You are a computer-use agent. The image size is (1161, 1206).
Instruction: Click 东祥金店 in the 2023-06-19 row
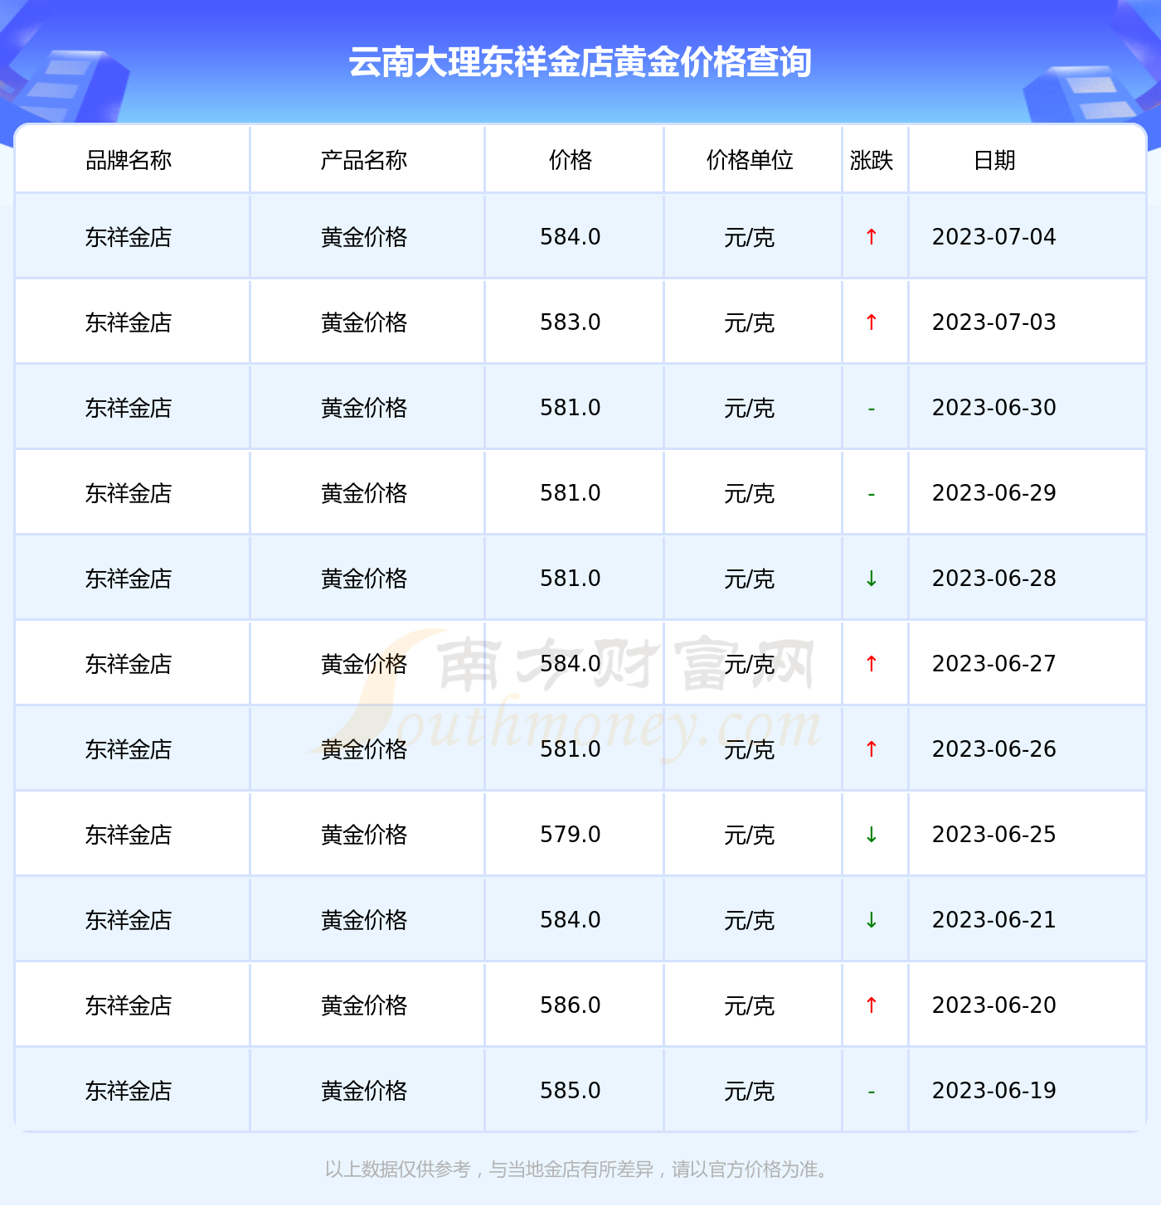[x=129, y=1091]
